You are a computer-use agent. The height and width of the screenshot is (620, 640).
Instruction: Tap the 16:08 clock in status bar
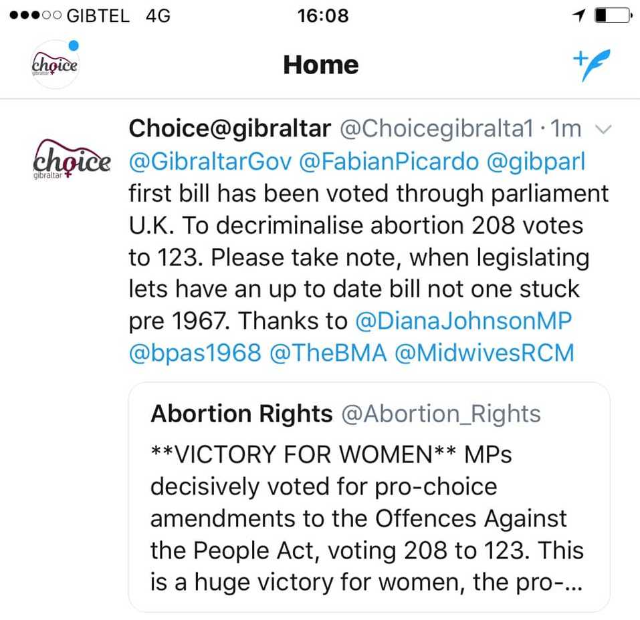[x=323, y=15]
